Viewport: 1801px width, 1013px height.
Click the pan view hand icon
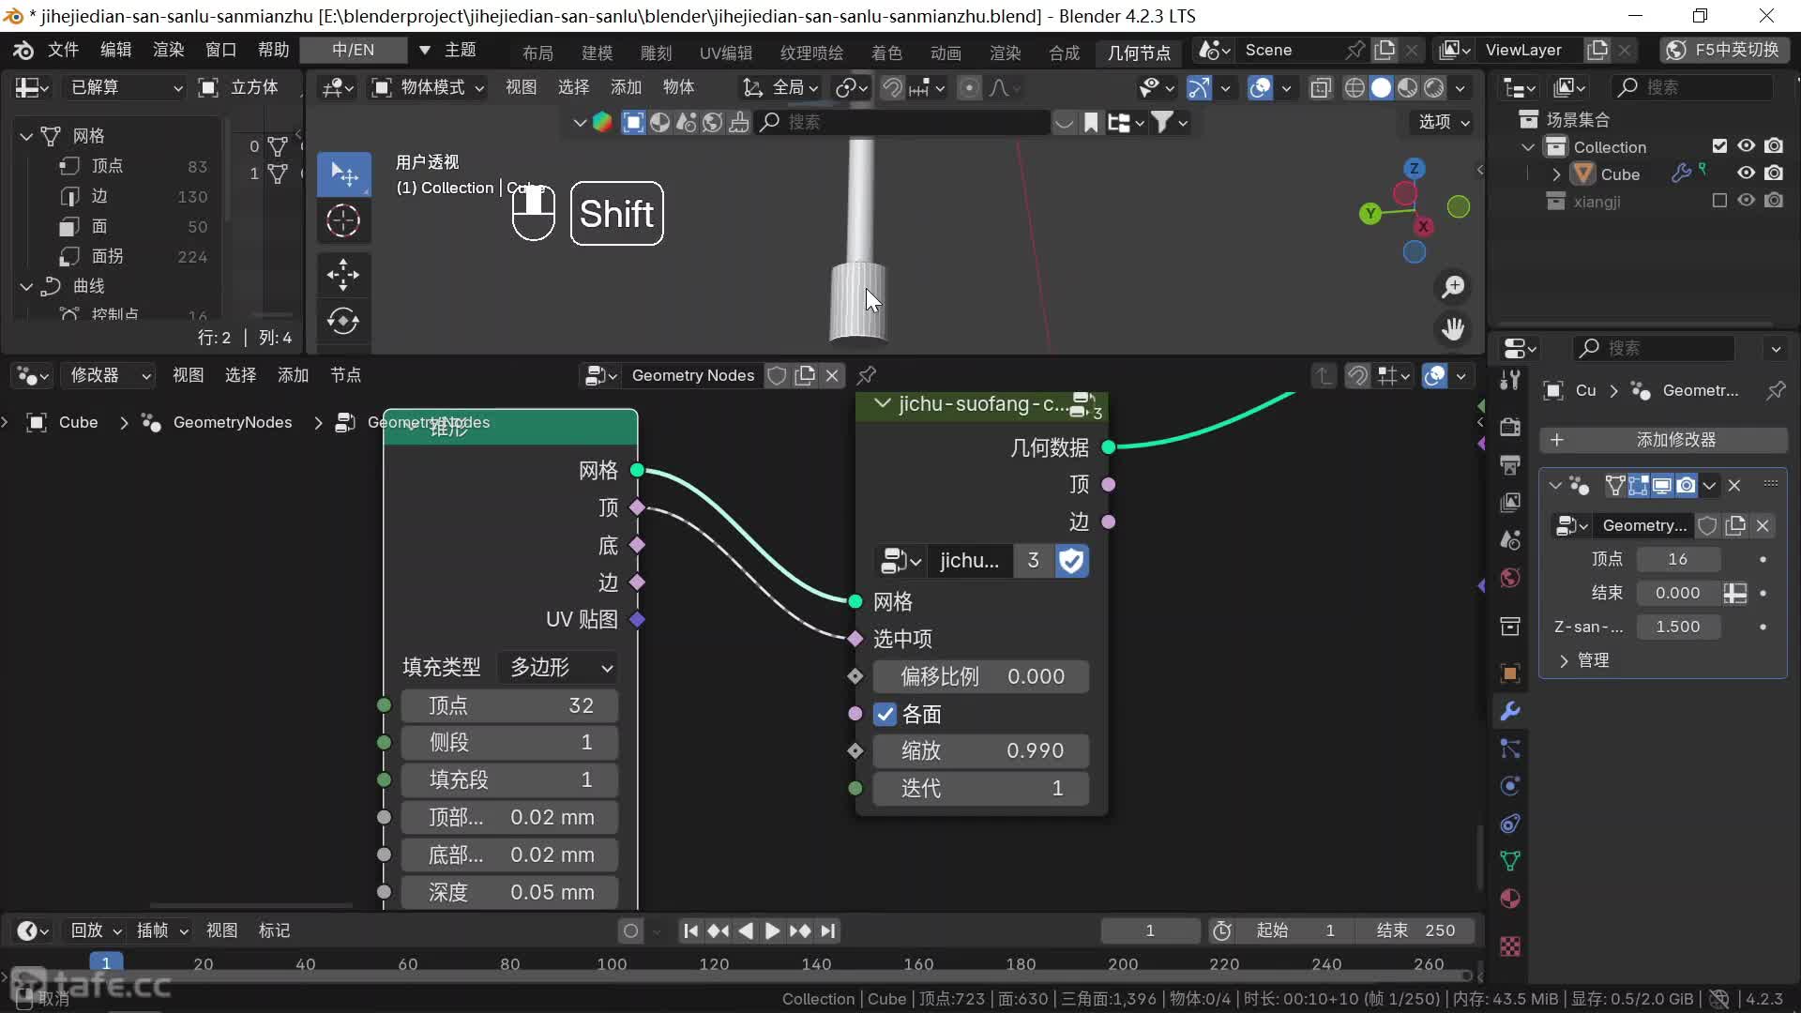coord(1453,329)
